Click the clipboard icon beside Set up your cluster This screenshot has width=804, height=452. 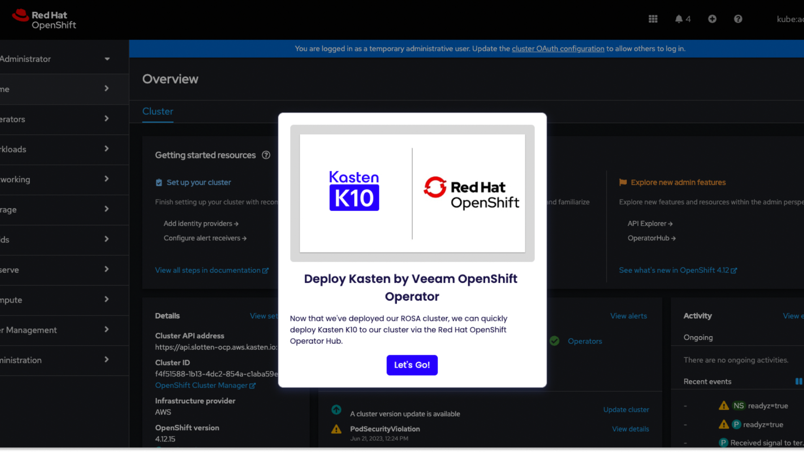tap(159, 182)
